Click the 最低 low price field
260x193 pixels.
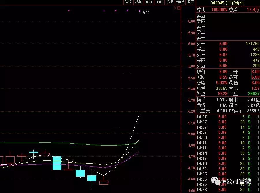click(x=255, y=83)
